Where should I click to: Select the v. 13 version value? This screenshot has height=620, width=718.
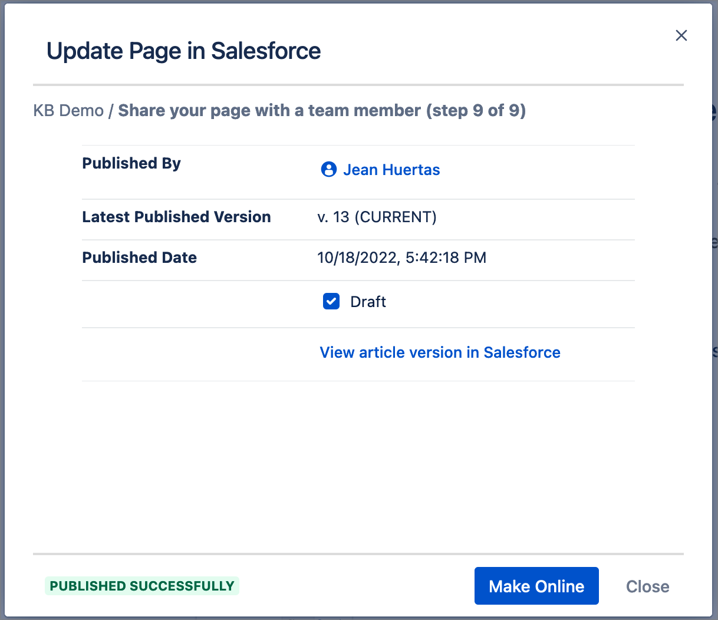[x=333, y=217]
